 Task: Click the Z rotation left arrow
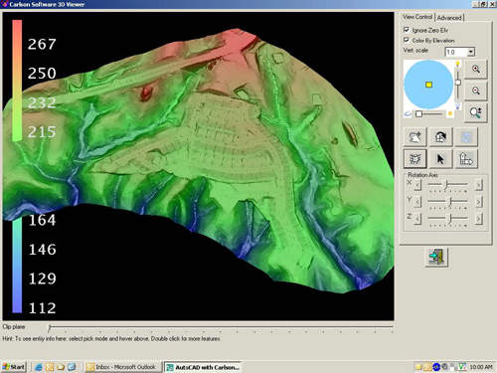[417, 219]
